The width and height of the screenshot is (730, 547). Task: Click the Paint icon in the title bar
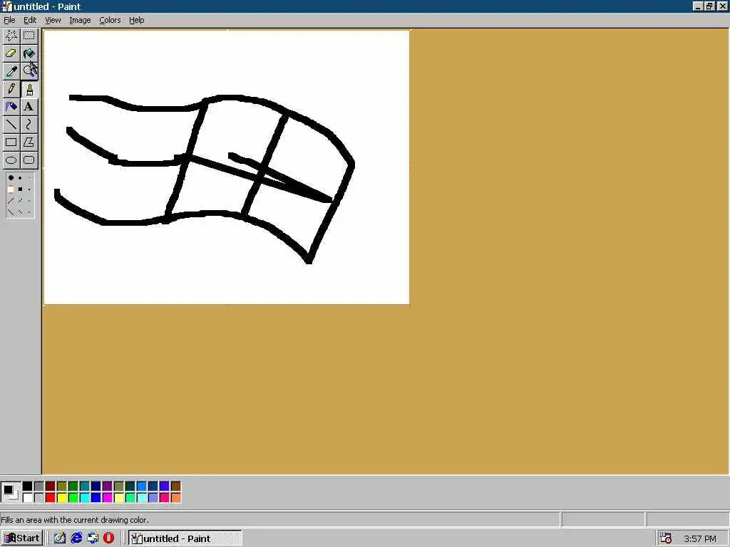pos(6,6)
